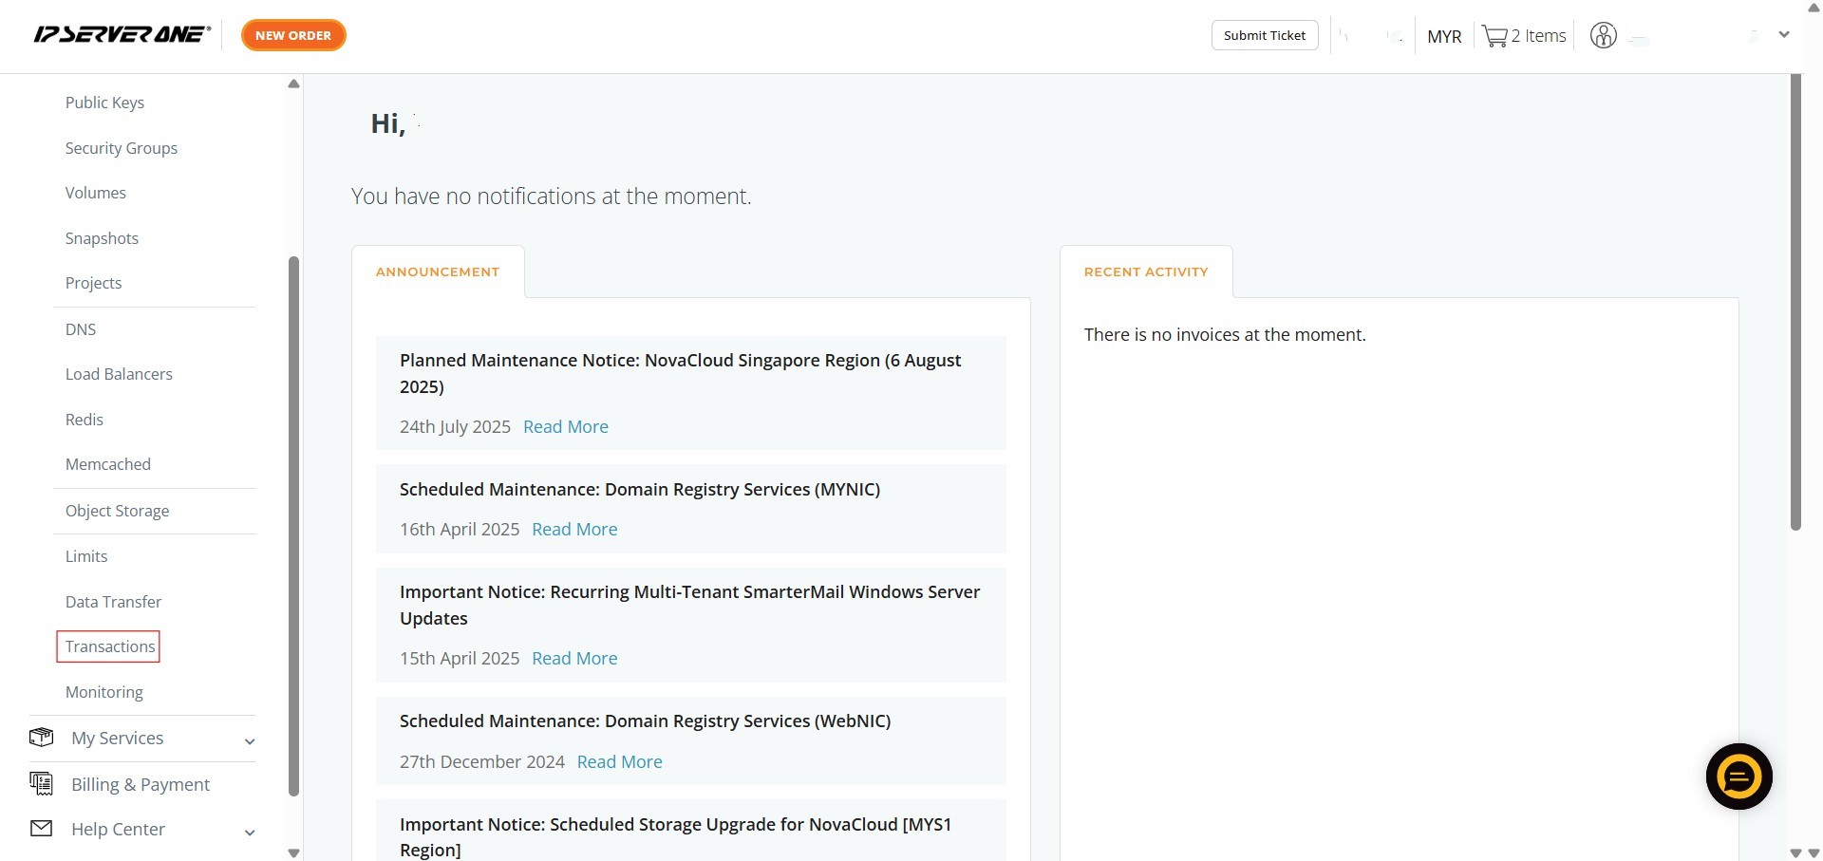Screen dimensions: 1823x861
Task: Click the main page vertical scrollbar
Action: [x=1795, y=304]
